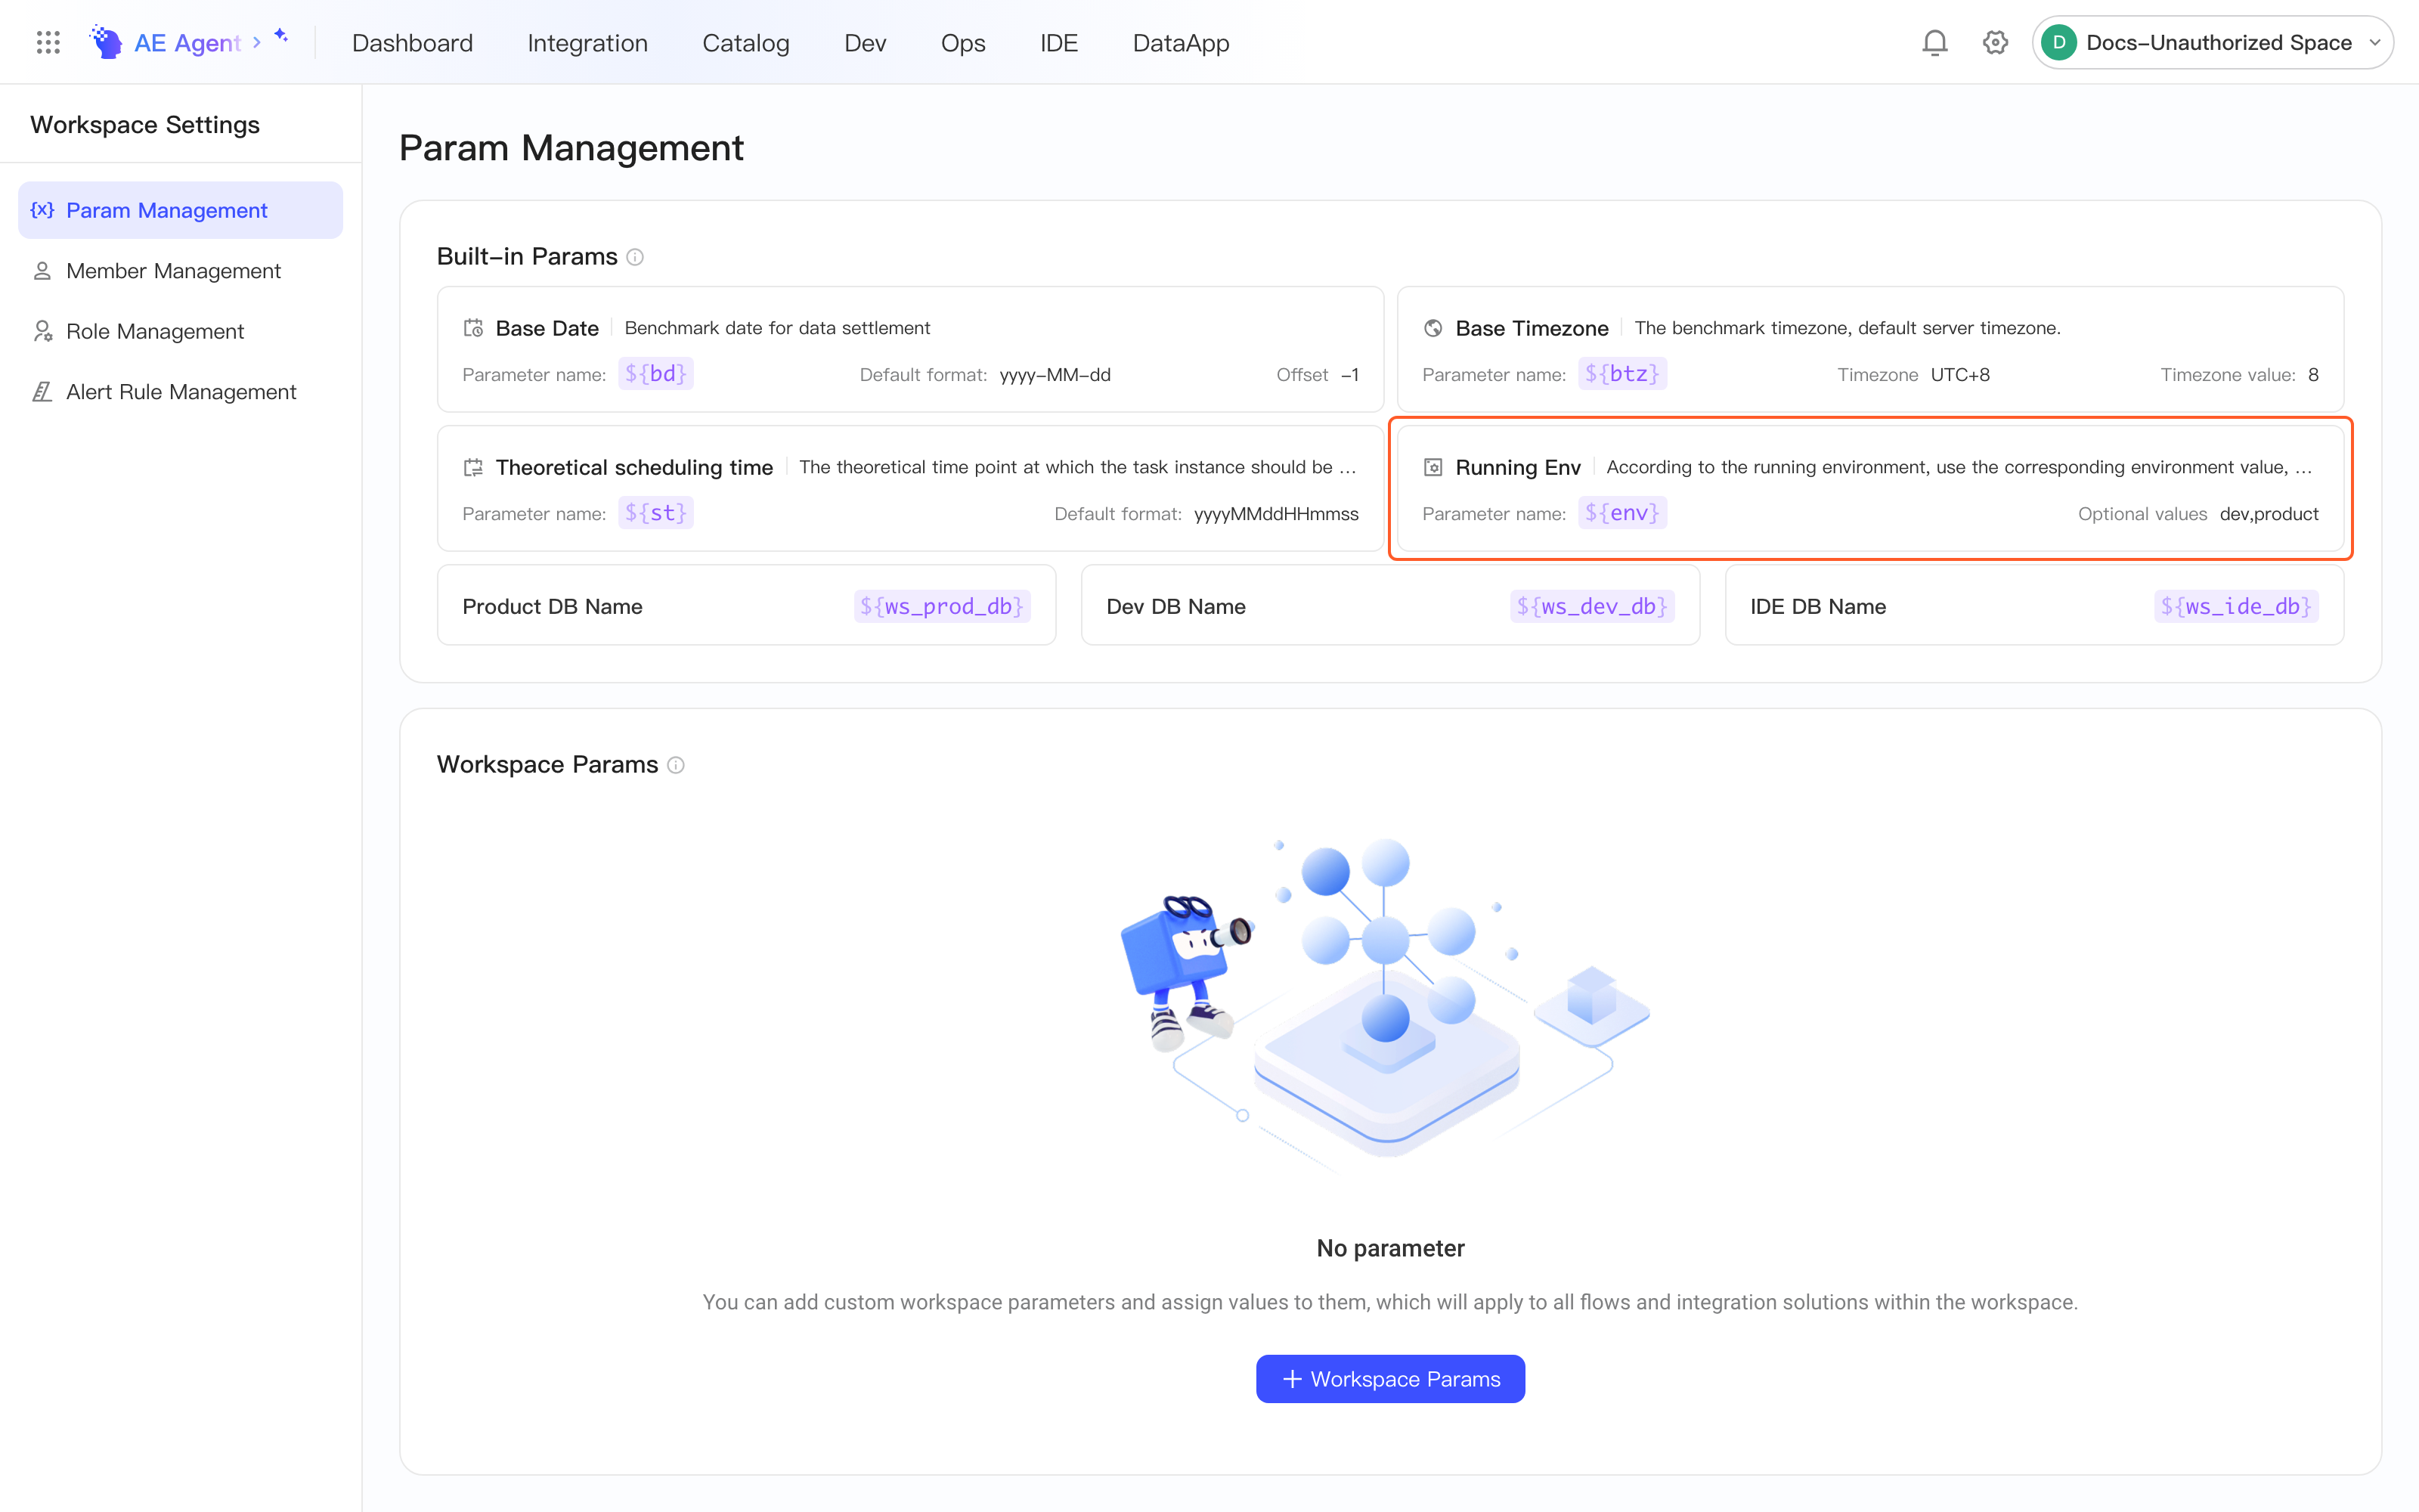Click the ${st} parameter tag
Viewport: 2419px width, 1512px height.
pos(655,513)
